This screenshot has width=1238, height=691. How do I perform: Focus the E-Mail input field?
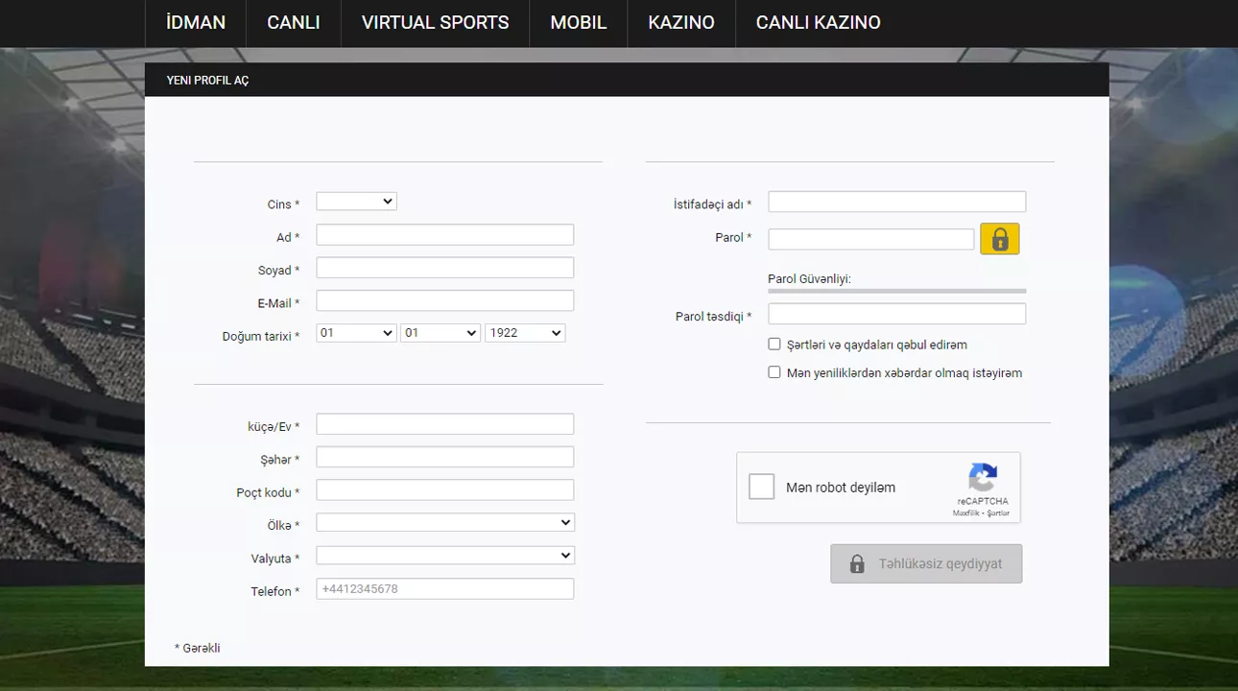(445, 301)
